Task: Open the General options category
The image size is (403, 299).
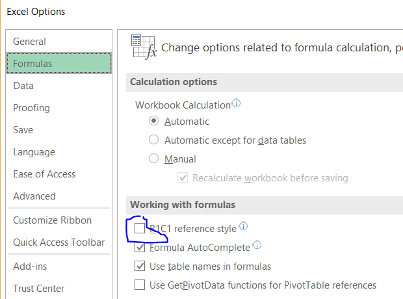Action: [30, 42]
